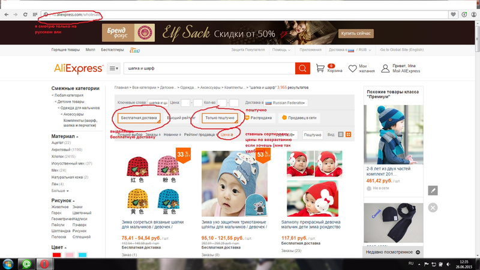Switch to list view icon
The image size is (480, 270).
click(x=341, y=134)
